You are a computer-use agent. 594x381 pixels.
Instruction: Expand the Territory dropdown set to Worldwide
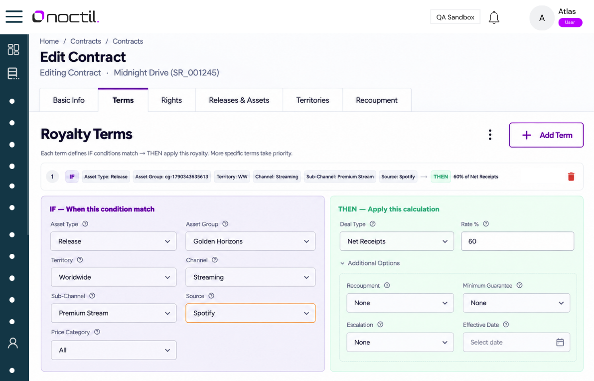(x=114, y=277)
